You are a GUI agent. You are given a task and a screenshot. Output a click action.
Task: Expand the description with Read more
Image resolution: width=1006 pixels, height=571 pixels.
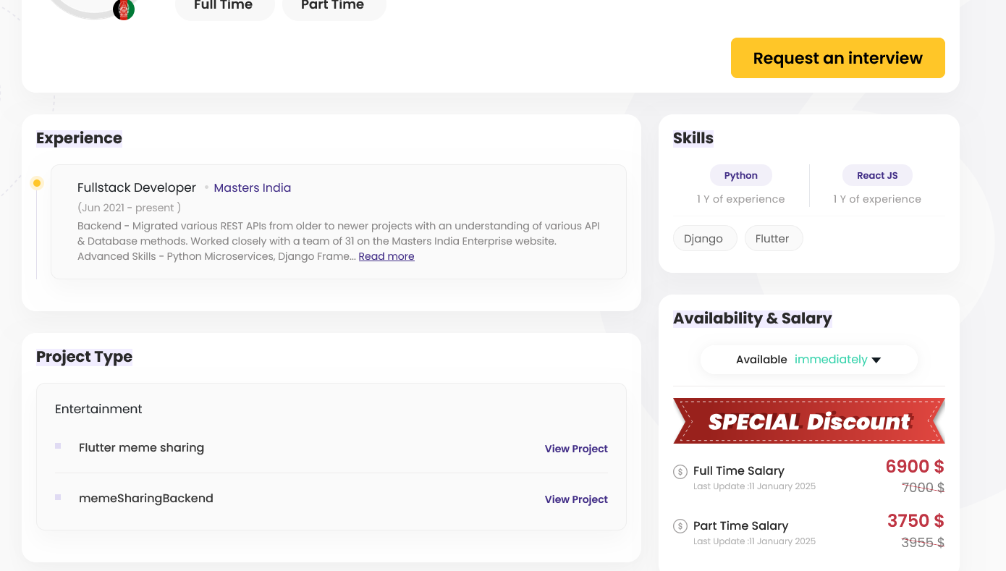click(386, 256)
